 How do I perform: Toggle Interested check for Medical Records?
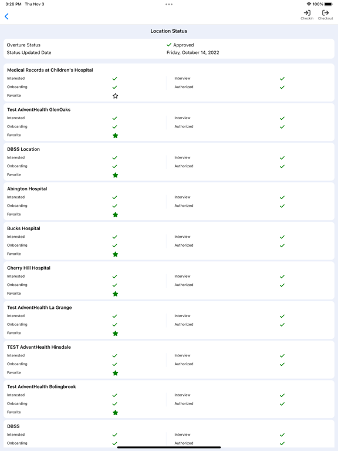pos(114,79)
